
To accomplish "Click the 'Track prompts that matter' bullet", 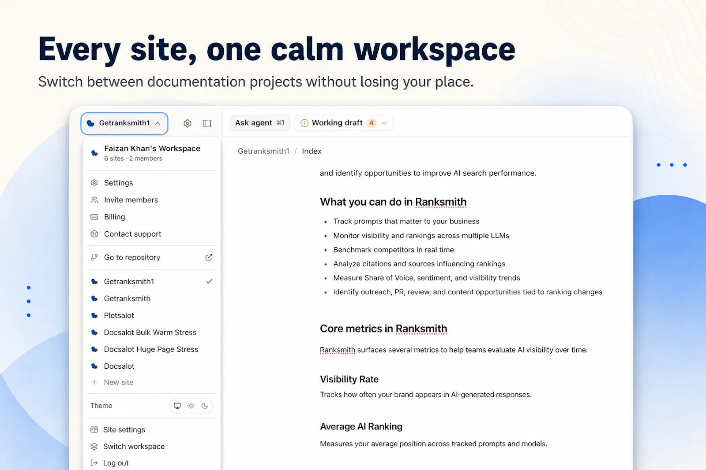I will [406, 221].
